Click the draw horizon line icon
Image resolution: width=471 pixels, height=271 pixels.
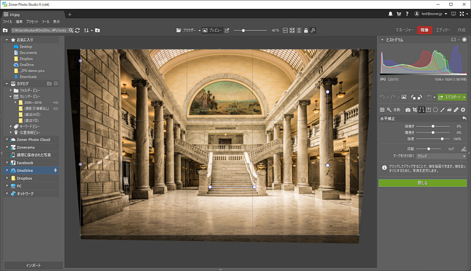pyautogui.click(x=464, y=148)
